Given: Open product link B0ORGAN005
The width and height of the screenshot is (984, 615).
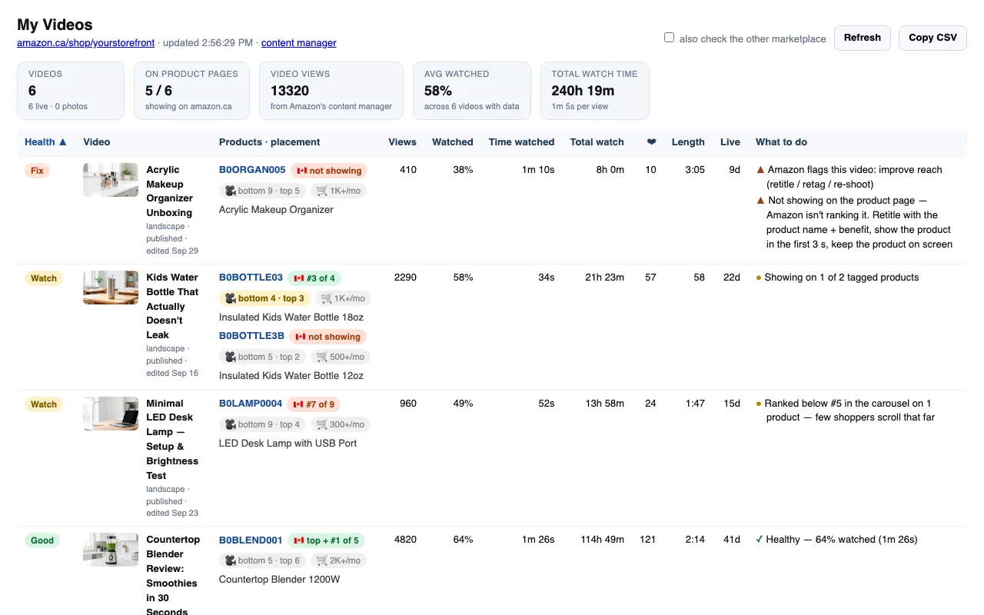Looking at the screenshot, I should click(x=252, y=170).
